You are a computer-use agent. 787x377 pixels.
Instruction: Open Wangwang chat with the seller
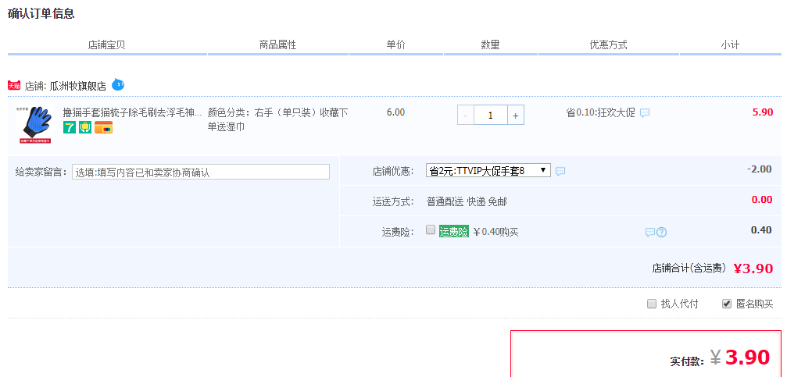[x=118, y=85]
